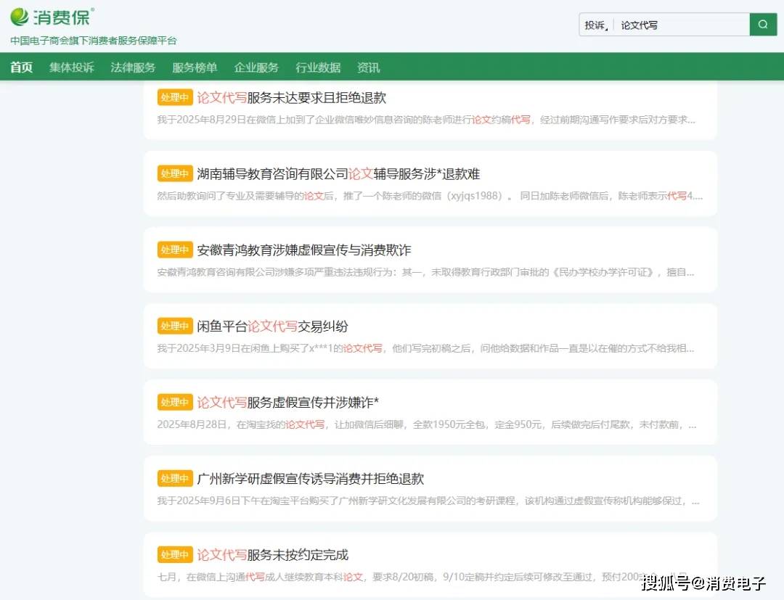Open the 集体投诉 nav item
784x600 pixels.
(x=71, y=67)
